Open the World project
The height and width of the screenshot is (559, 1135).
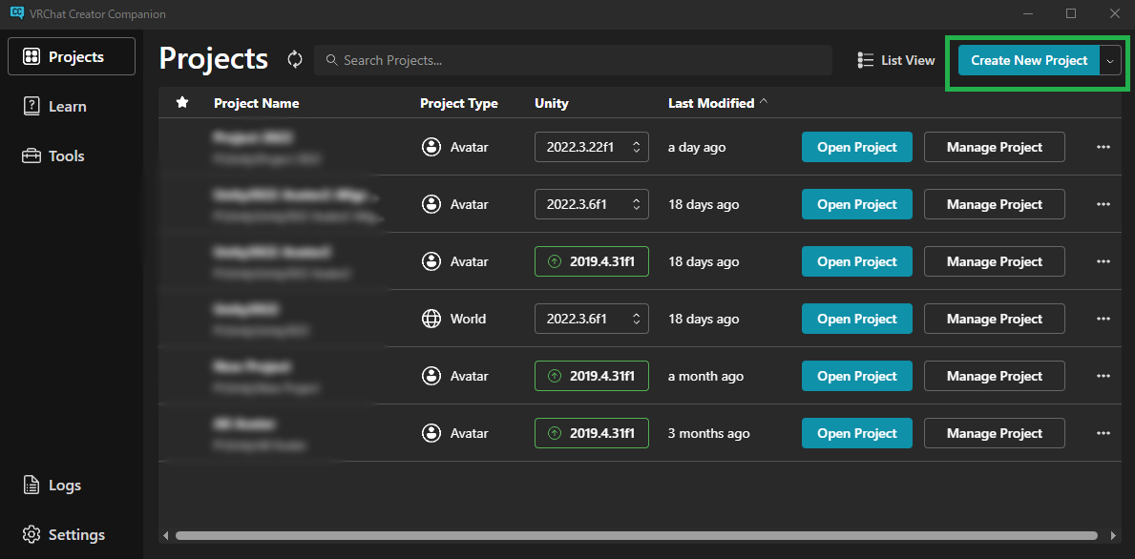(857, 319)
